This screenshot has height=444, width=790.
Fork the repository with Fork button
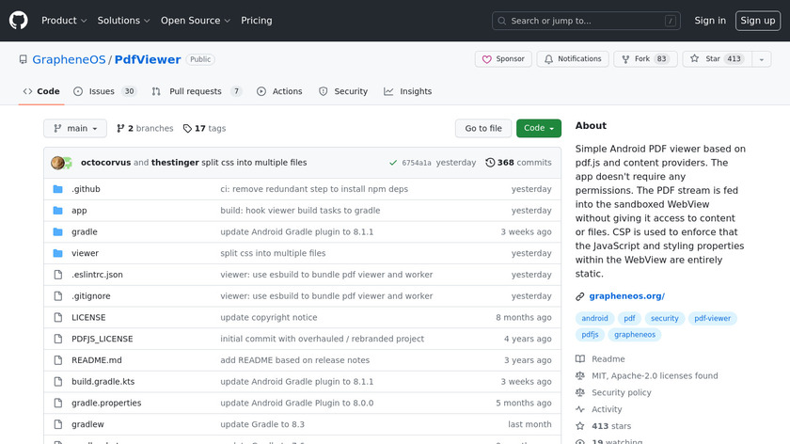[645, 59]
